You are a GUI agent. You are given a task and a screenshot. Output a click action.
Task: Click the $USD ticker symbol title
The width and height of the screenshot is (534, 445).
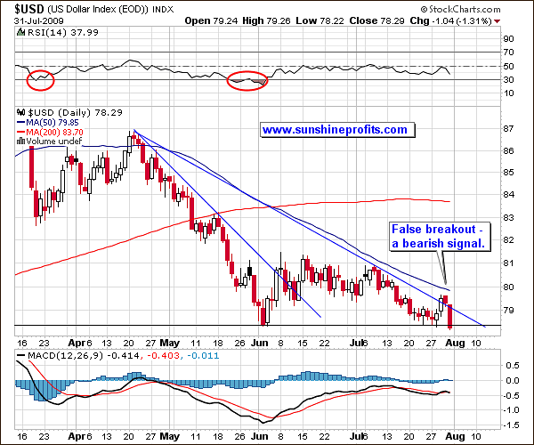29,9
